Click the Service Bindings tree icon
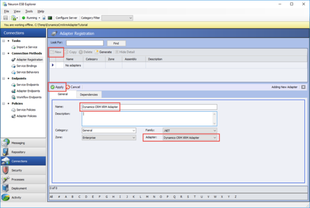Screen dimensions: 310x208 point(14,66)
